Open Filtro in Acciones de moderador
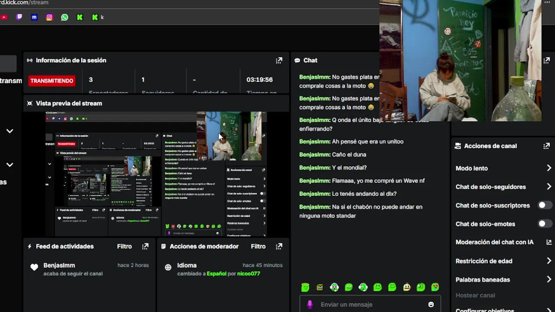The width and height of the screenshot is (555, 312). 258,246
